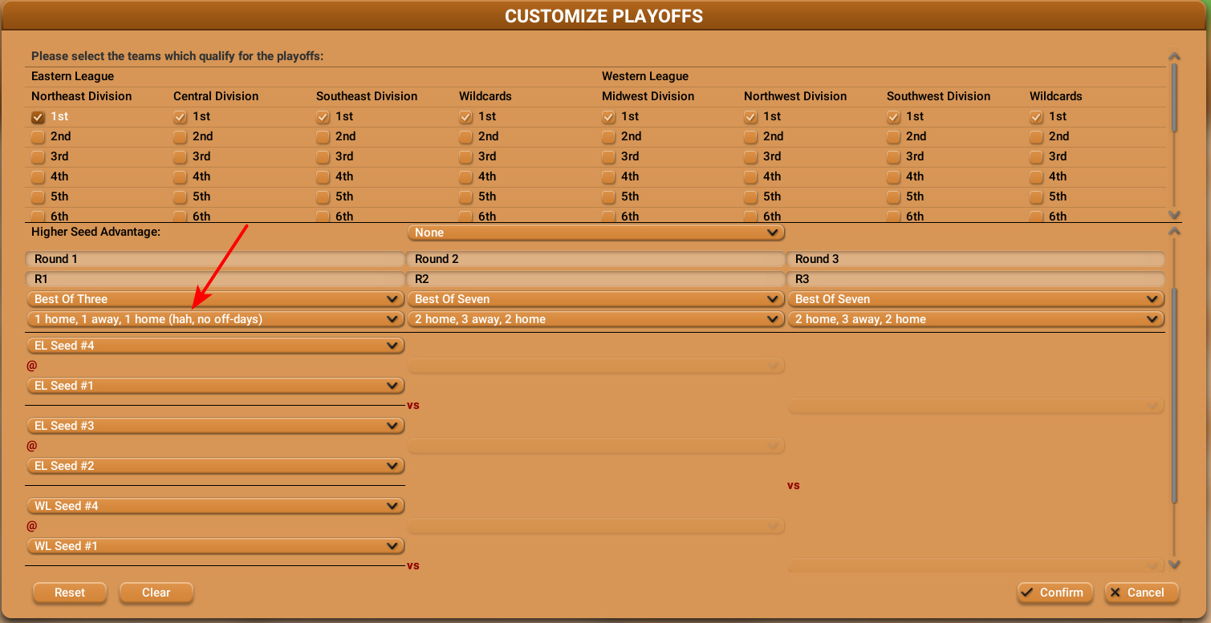Edit the R1 abbreviation field
The height and width of the screenshot is (623, 1211).
(215, 279)
